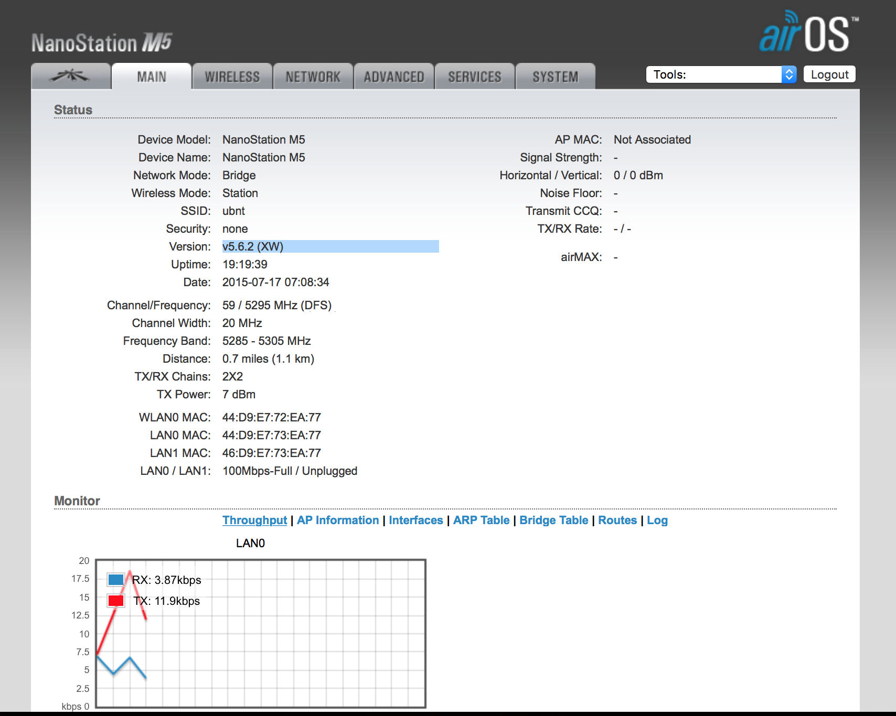Show AP Information monitor

point(338,520)
